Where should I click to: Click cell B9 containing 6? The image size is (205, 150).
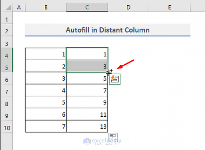46,114
